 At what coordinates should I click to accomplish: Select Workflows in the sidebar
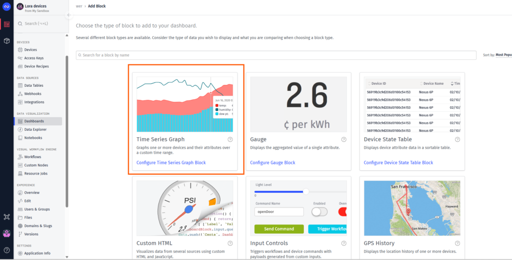pyautogui.click(x=32, y=157)
